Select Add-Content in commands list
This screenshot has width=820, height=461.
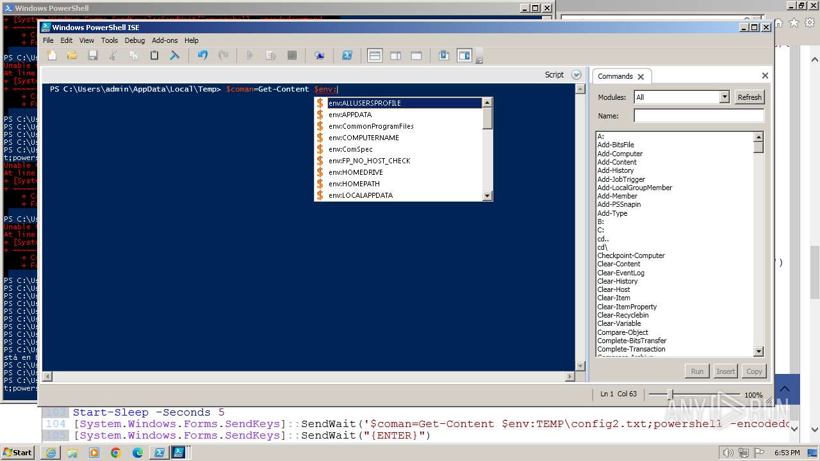pyautogui.click(x=617, y=162)
